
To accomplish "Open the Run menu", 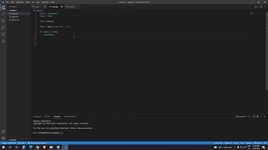I will tap(38, 2).
